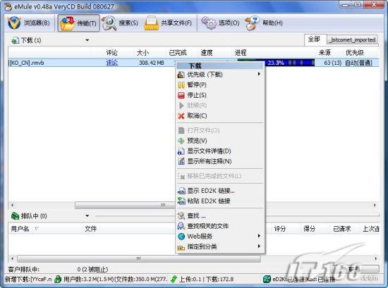
Task: Click the users count icon in status bar
Action: (x=58, y=280)
